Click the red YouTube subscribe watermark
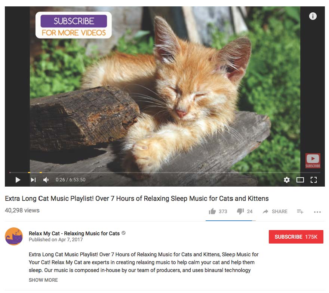The height and width of the screenshot is (293, 329). click(x=313, y=160)
